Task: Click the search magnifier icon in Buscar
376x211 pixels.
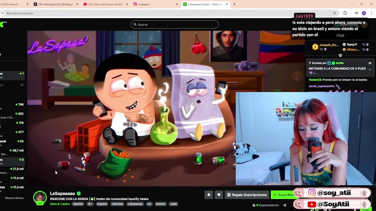Action: pyautogui.click(x=135, y=25)
